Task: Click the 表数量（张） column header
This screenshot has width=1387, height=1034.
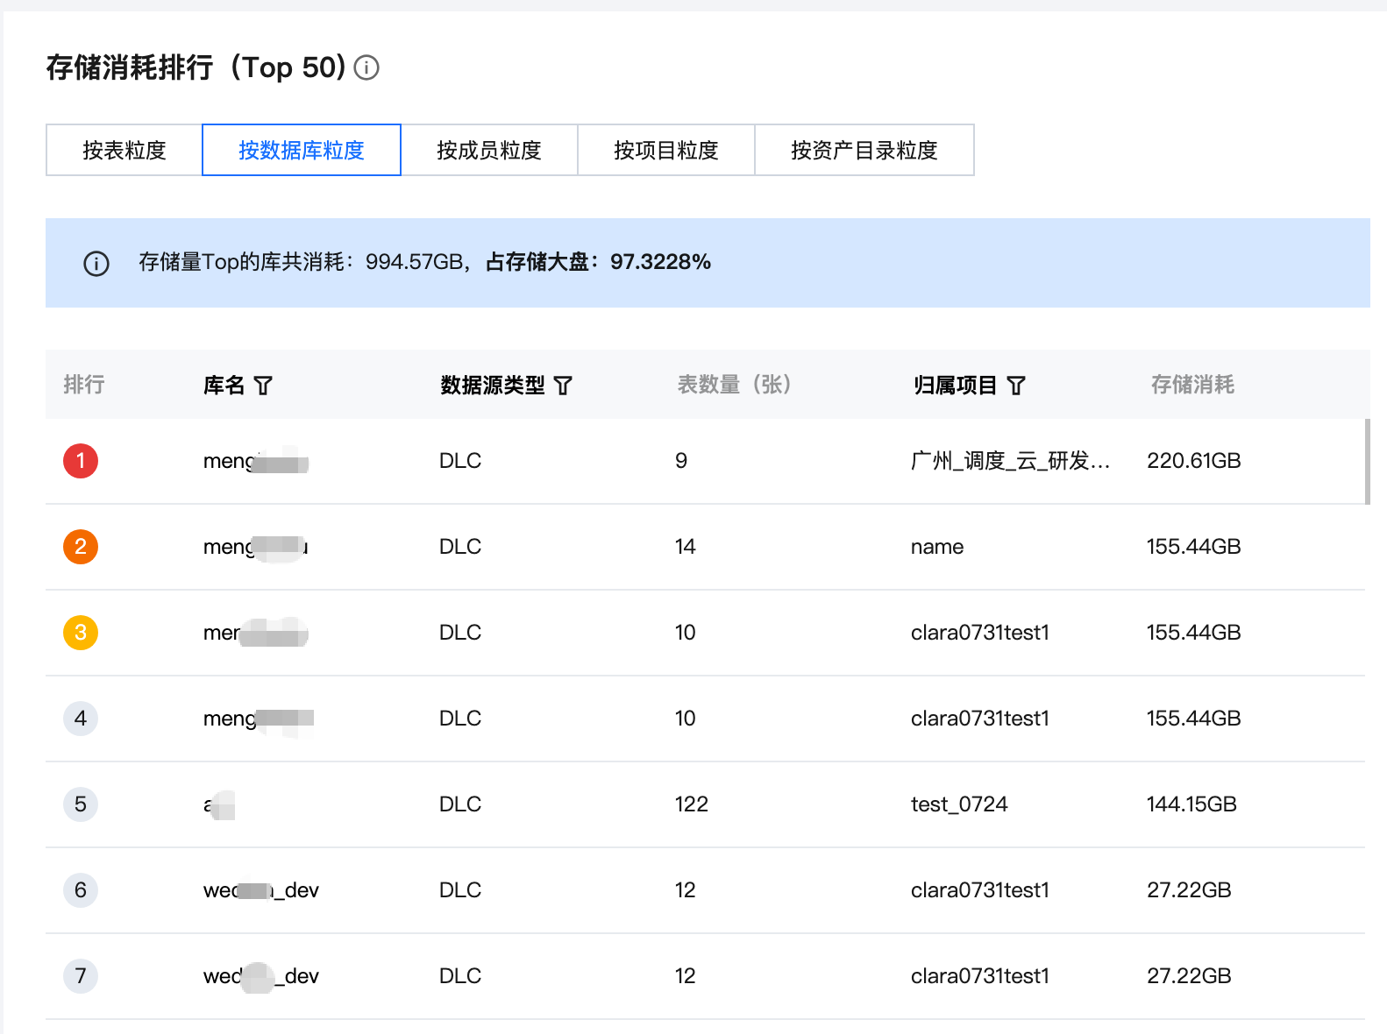Action: click(735, 385)
